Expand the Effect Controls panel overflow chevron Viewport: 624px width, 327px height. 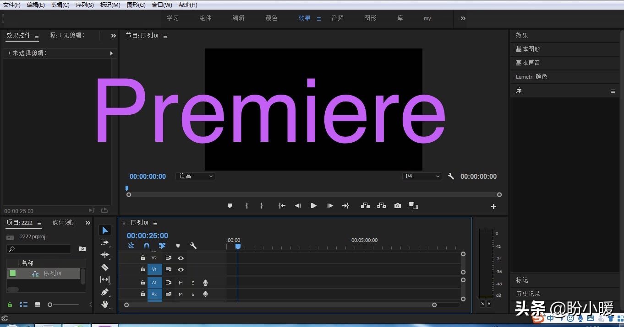(x=114, y=36)
